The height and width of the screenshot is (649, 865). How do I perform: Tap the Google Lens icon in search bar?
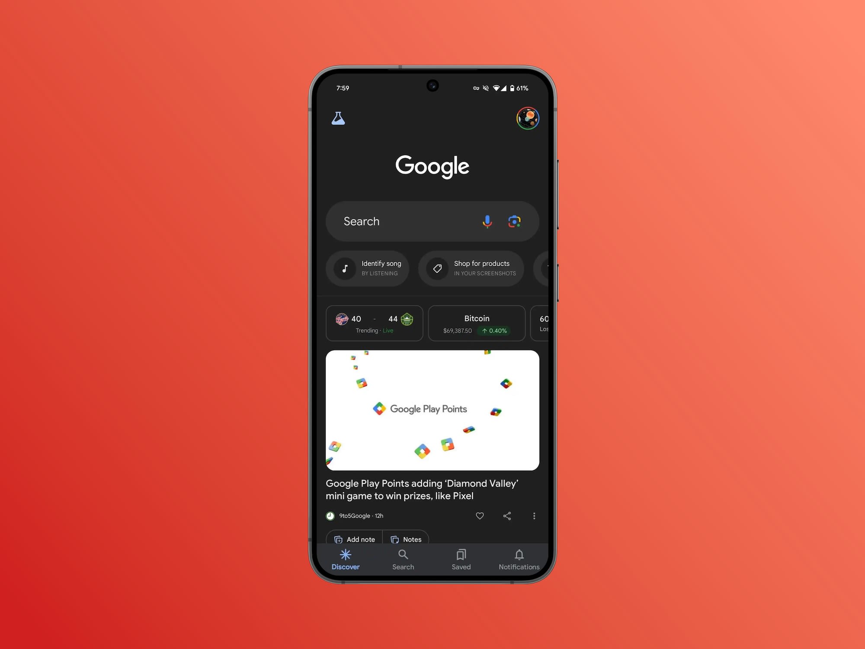coord(515,220)
